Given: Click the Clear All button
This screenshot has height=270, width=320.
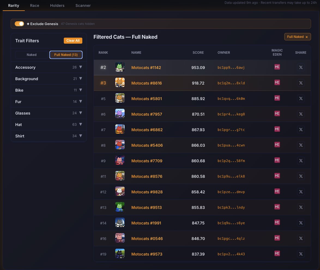Looking at the screenshot, I should (73, 41).
